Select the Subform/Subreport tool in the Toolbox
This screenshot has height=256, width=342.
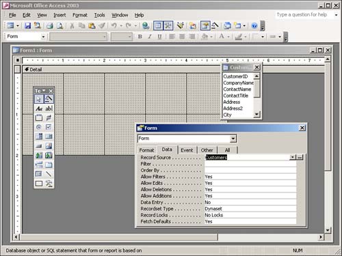pos(39,174)
